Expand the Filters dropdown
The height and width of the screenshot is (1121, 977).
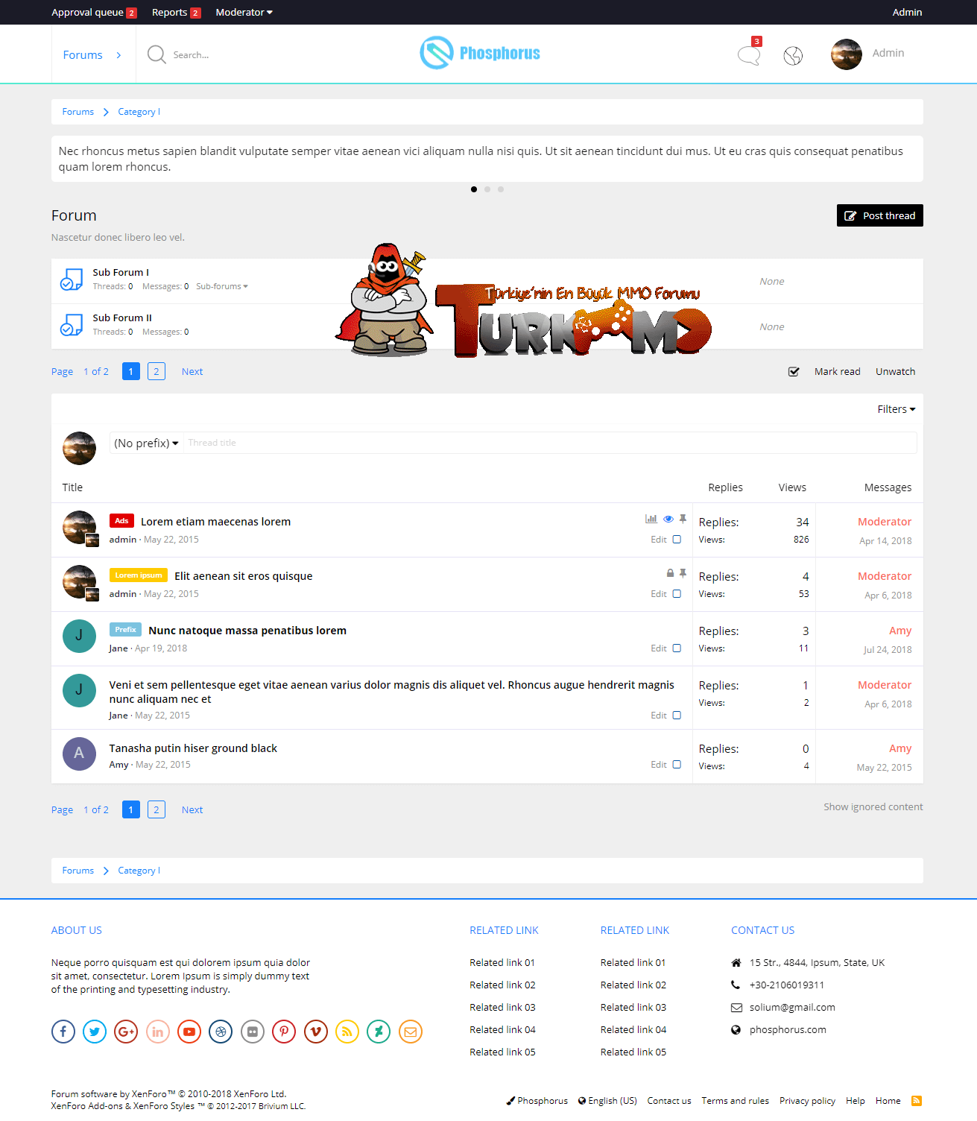coord(896,409)
